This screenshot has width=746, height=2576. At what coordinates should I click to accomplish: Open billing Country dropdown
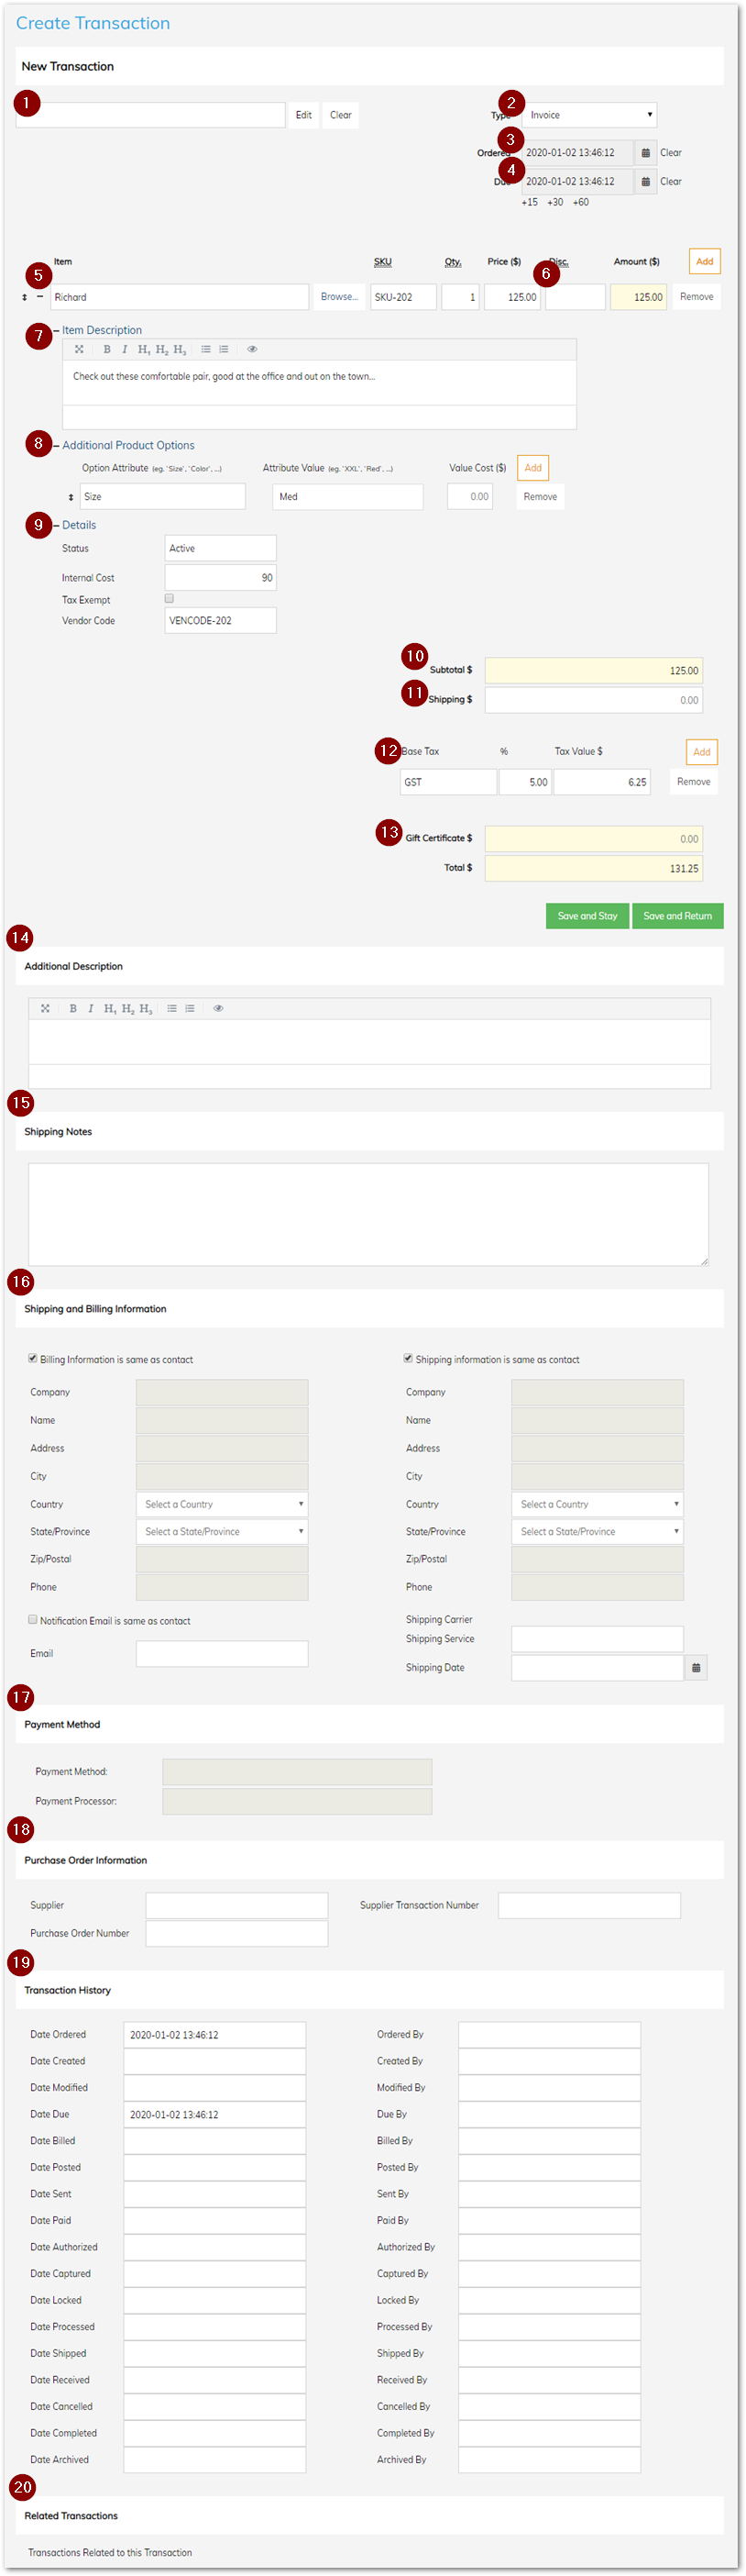coord(222,1504)
